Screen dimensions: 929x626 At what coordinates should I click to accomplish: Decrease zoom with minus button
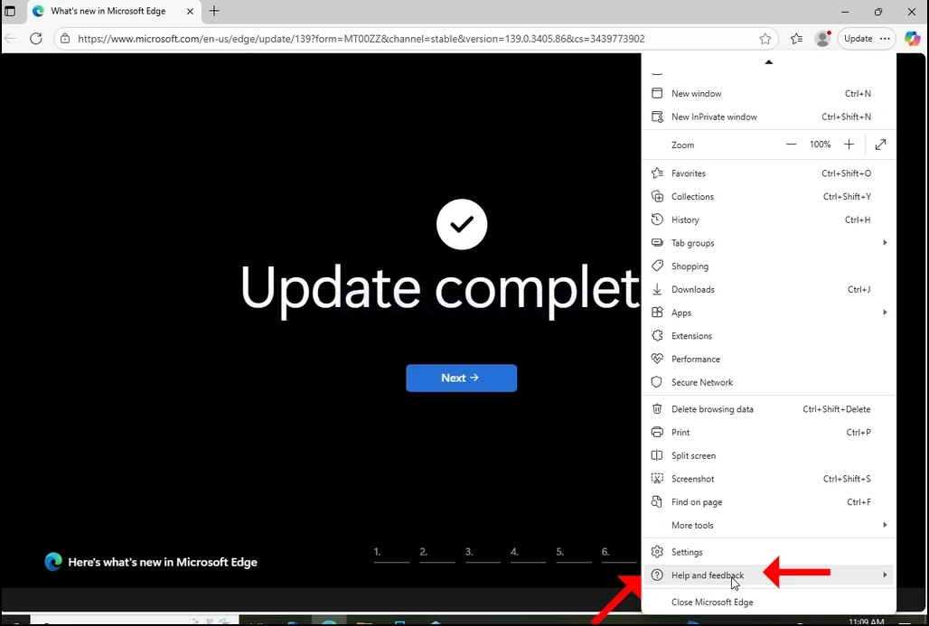click(791, 145)
